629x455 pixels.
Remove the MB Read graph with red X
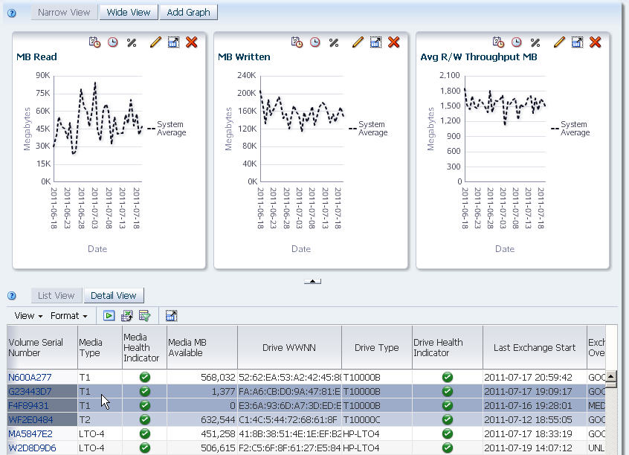(x=192, y=42)
